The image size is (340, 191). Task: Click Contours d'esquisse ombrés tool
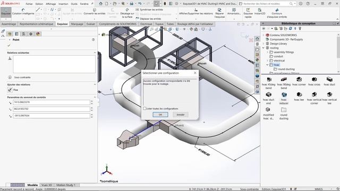pos(277,13)
